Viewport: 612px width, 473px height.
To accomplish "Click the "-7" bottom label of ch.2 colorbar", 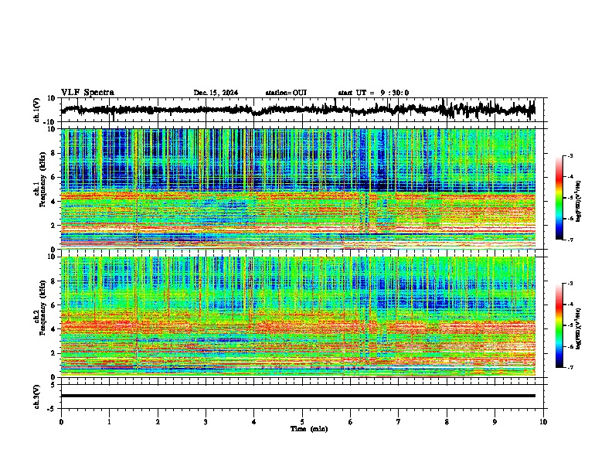I will pyautogui.click(x=570, y=368).
